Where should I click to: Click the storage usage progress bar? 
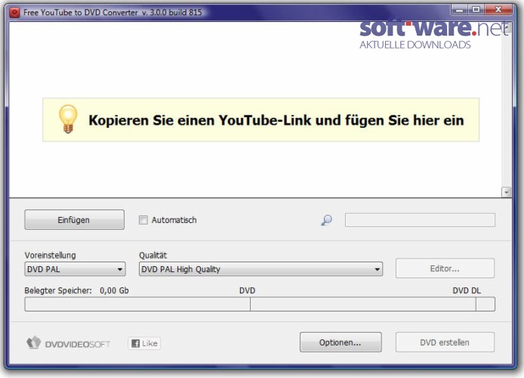click(260, 304)
